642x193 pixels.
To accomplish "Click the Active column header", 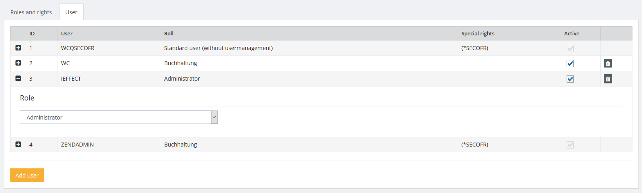I will [x=571, y=34].
